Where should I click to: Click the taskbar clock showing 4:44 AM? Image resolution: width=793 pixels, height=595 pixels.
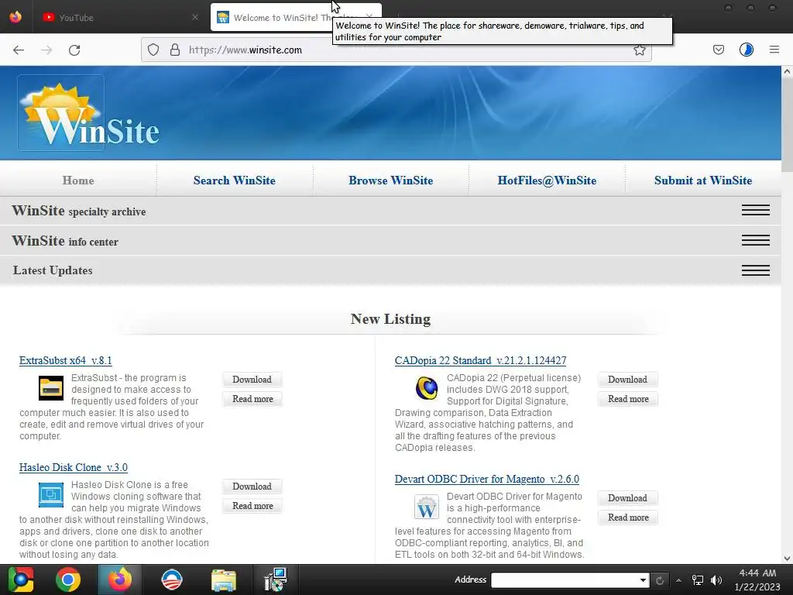click(757, 573)
